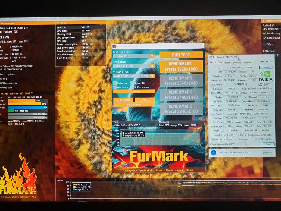Screen dimensions: 281x211
Task: Expand GPU-Z entry in the Demo monitor list
Action: pos(4,79)
